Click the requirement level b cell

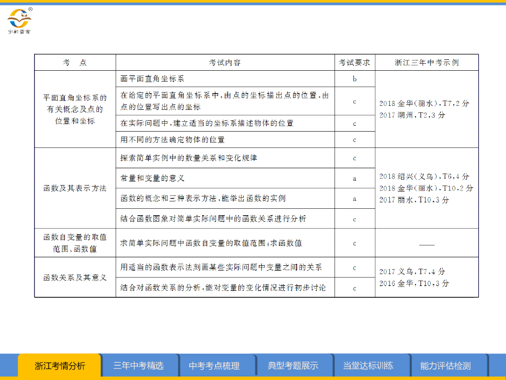[354, 79]
